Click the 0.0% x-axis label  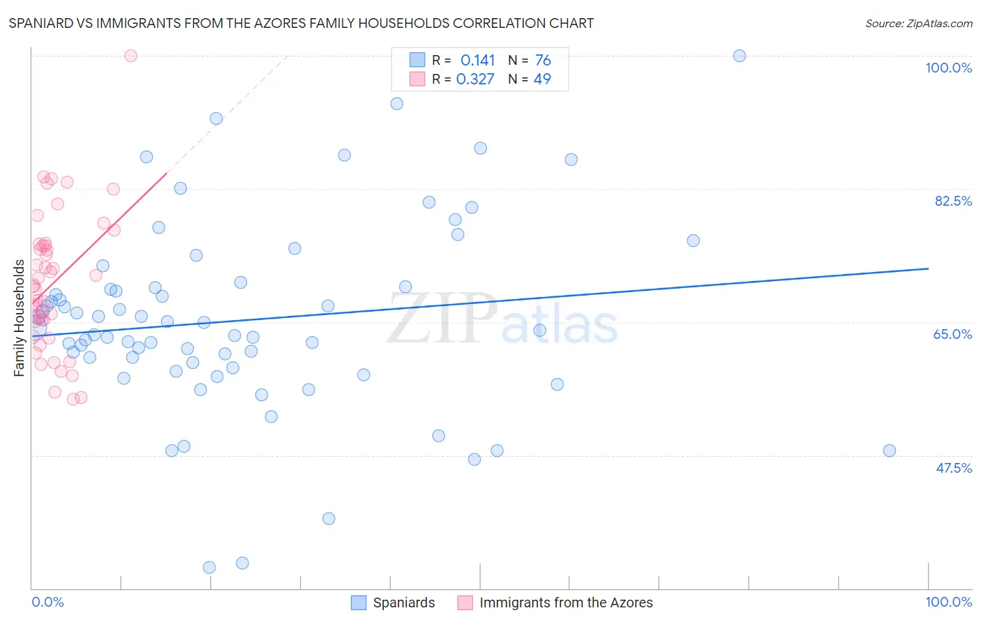pos(48,602)
